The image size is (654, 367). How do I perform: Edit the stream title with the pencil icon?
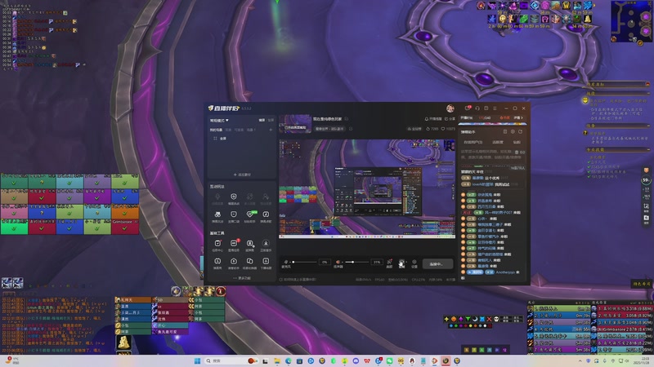[x=347, y=119]
